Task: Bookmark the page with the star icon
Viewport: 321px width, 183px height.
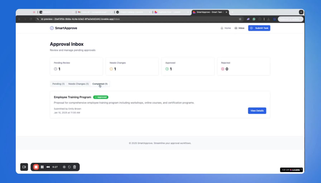Action: [240, 19]
